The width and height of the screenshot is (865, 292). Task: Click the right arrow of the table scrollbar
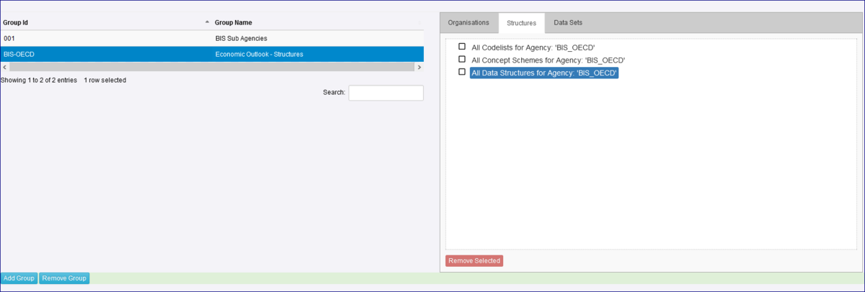click(x=419, y=67)
